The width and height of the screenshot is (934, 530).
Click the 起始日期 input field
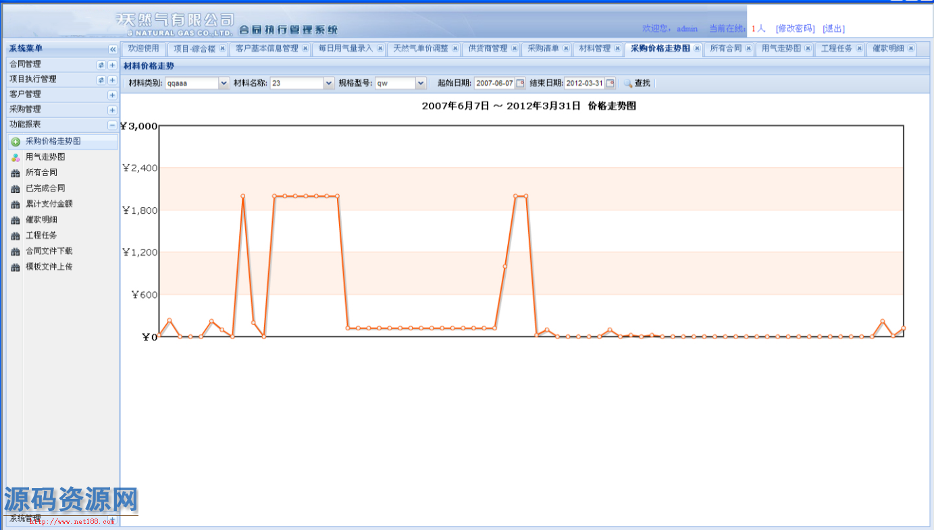click(495, 83)
